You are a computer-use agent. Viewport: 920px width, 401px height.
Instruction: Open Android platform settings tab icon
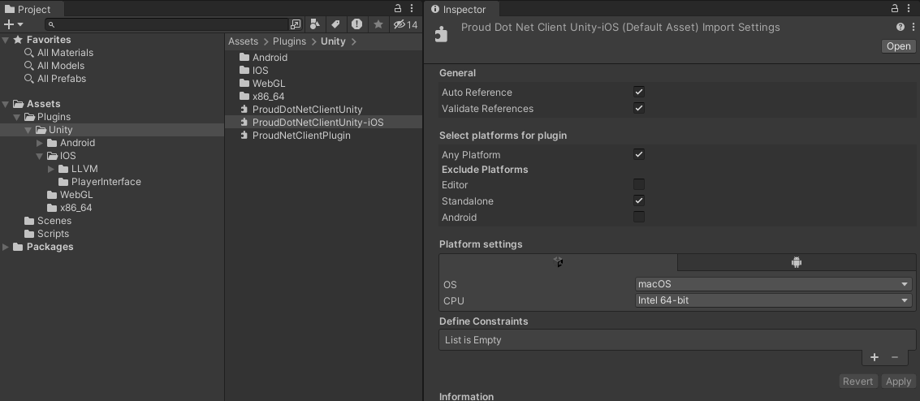click(x=796, y=262)
